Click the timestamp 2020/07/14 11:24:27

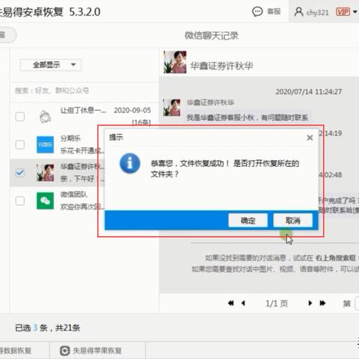point(309,92)
